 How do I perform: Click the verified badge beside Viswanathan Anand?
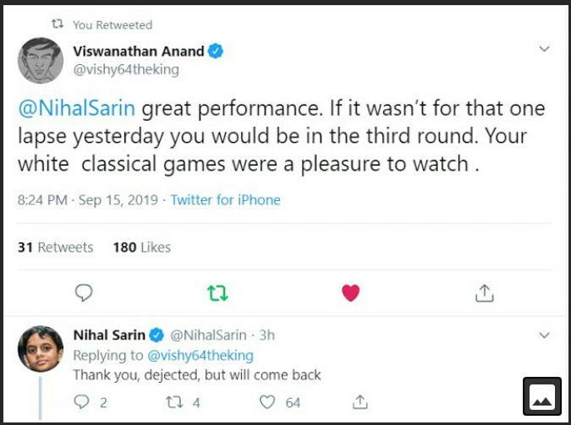click(x=217, y=51)
